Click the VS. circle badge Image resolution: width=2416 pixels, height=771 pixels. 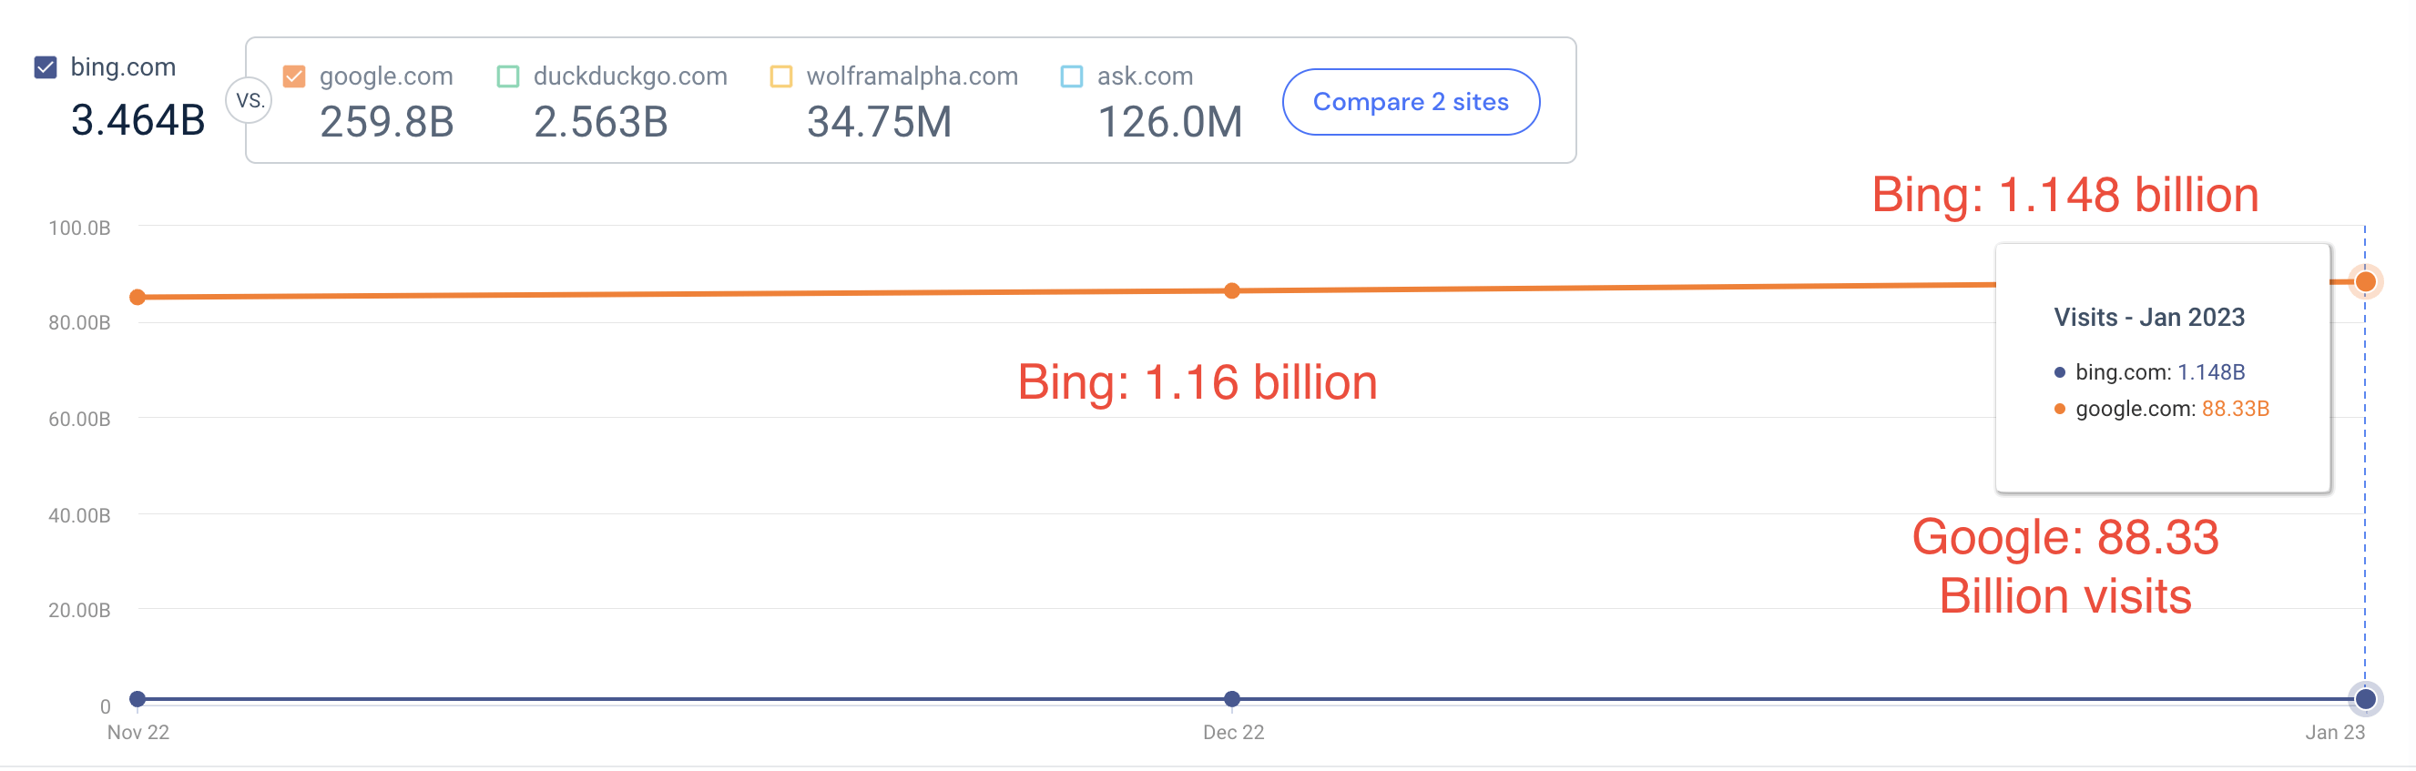click(250, 101)
